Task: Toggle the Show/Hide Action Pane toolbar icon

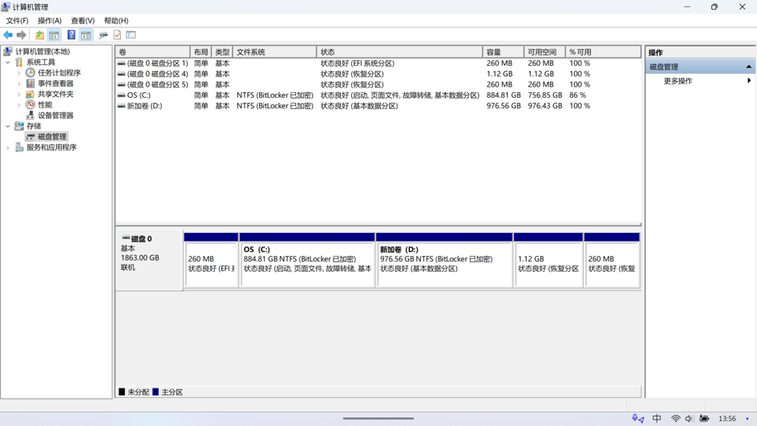Action: pos(86,34)
